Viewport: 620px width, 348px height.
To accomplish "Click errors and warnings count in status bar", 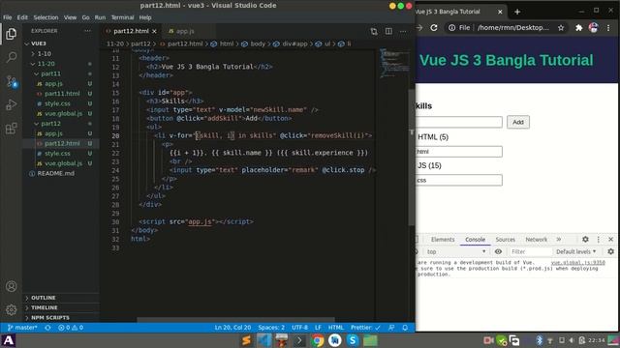I will tap(71, 328).
